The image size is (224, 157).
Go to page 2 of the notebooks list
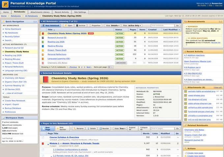pyautogui.click(x=82, y=67)
